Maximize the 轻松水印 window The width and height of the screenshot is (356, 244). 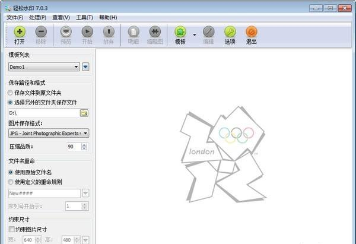pyautogui.click(x=330, y=8)
